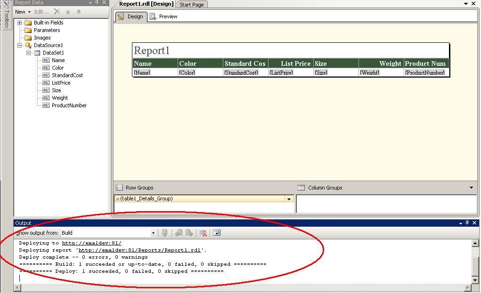Click the Output scrollbar up arrow
The width and height of the screenshot is (481, 293).
(475, 244)
